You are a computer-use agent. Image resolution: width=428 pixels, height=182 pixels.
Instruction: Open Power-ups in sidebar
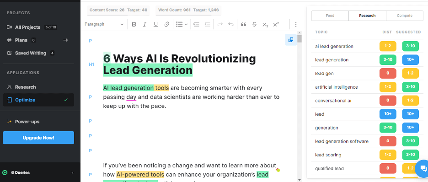27,122
